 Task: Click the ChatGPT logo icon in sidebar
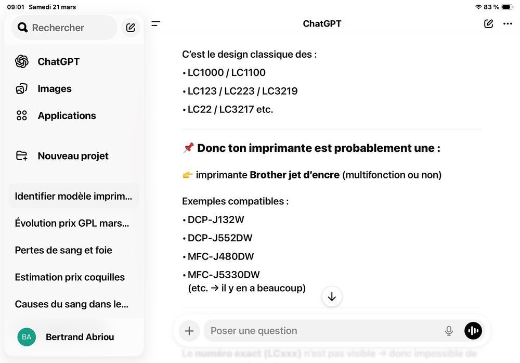point(22,61)
